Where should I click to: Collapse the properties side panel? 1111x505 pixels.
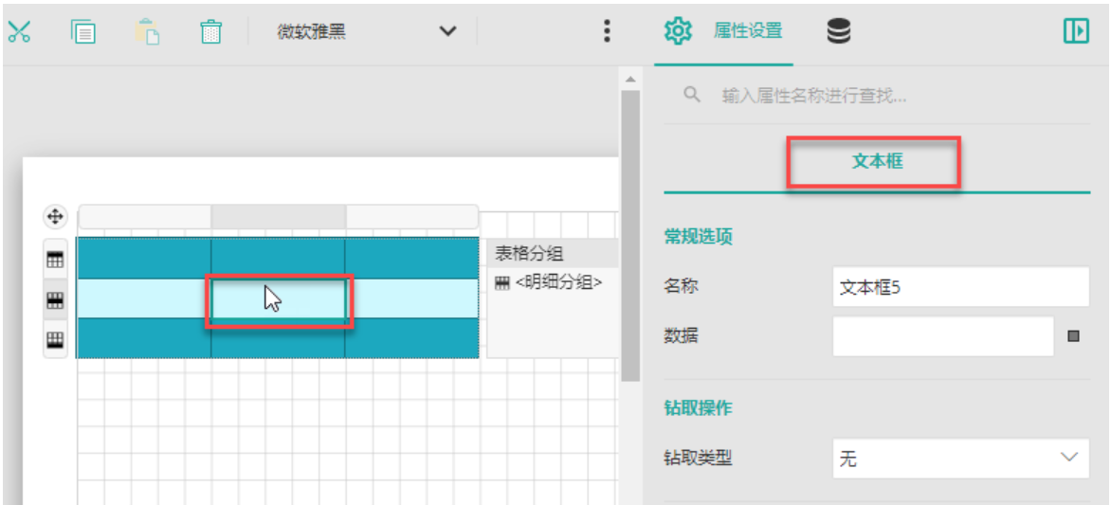tap(1075, 31)
